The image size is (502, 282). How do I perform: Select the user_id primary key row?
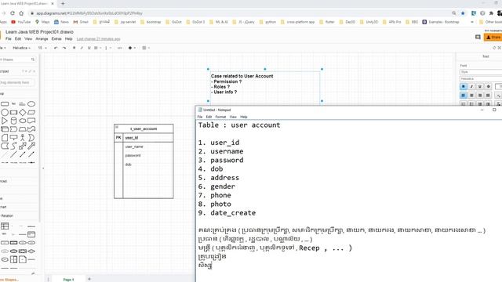(144, 138)
